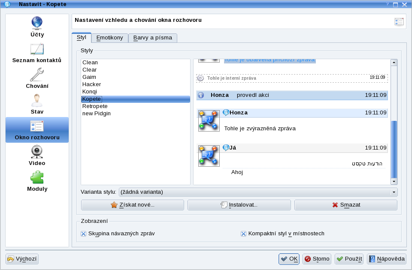
Task: Open the Stav status section
Action: pos(37,104)
